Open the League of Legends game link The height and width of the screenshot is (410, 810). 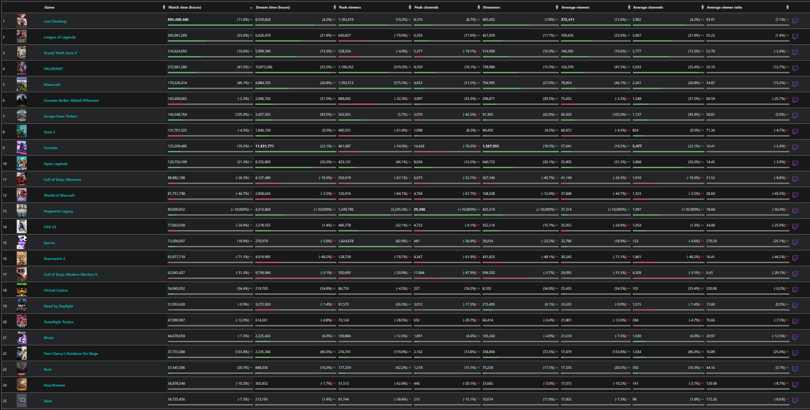[60, 37]
